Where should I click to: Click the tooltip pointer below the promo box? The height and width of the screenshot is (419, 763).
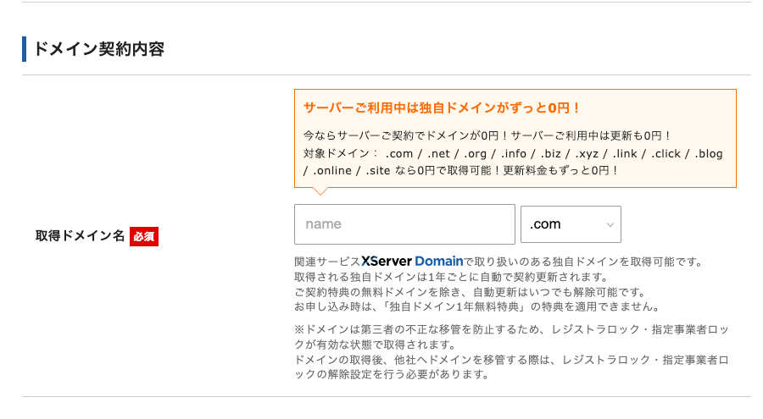coord(320,191)
